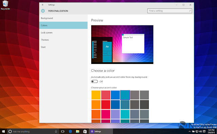Open the Background settings page
Screen dimensions: 217x134
pos(63,18)
